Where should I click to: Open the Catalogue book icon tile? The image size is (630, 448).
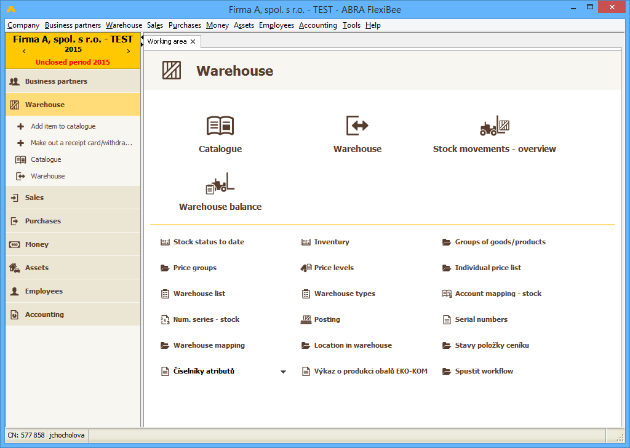[220, 126]
